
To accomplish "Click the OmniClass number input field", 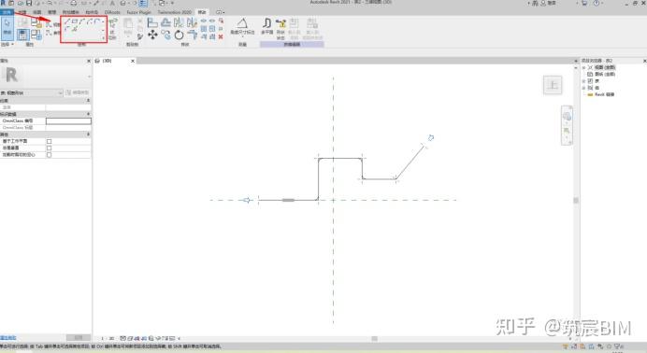I will pos(68,121).
